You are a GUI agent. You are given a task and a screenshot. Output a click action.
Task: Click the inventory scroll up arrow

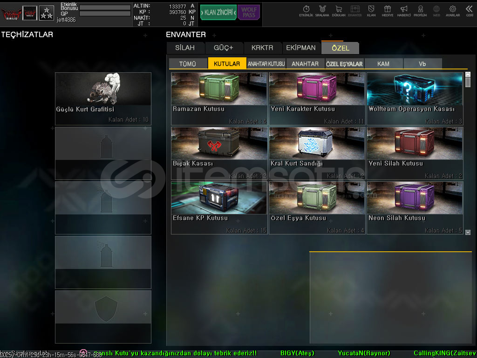click(x=468, y=74)
